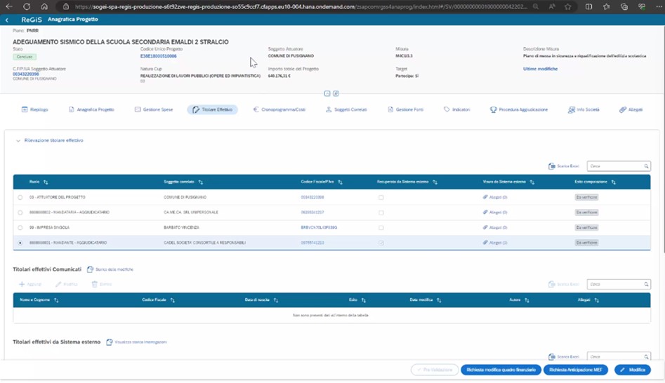Screen dimensions: 665x383
Task: Click sort icon on Codice Fiscale/P.Iva column
Action: [x=341, y=182]
